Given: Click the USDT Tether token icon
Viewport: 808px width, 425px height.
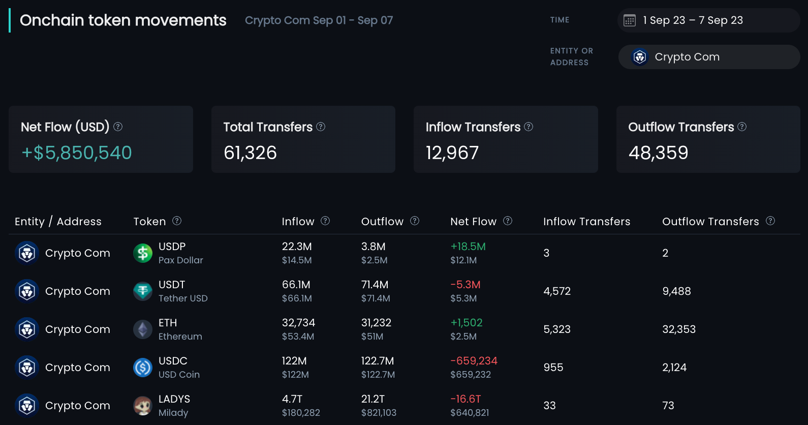Looking at the screenshot, I should click(x=143, y=291).
